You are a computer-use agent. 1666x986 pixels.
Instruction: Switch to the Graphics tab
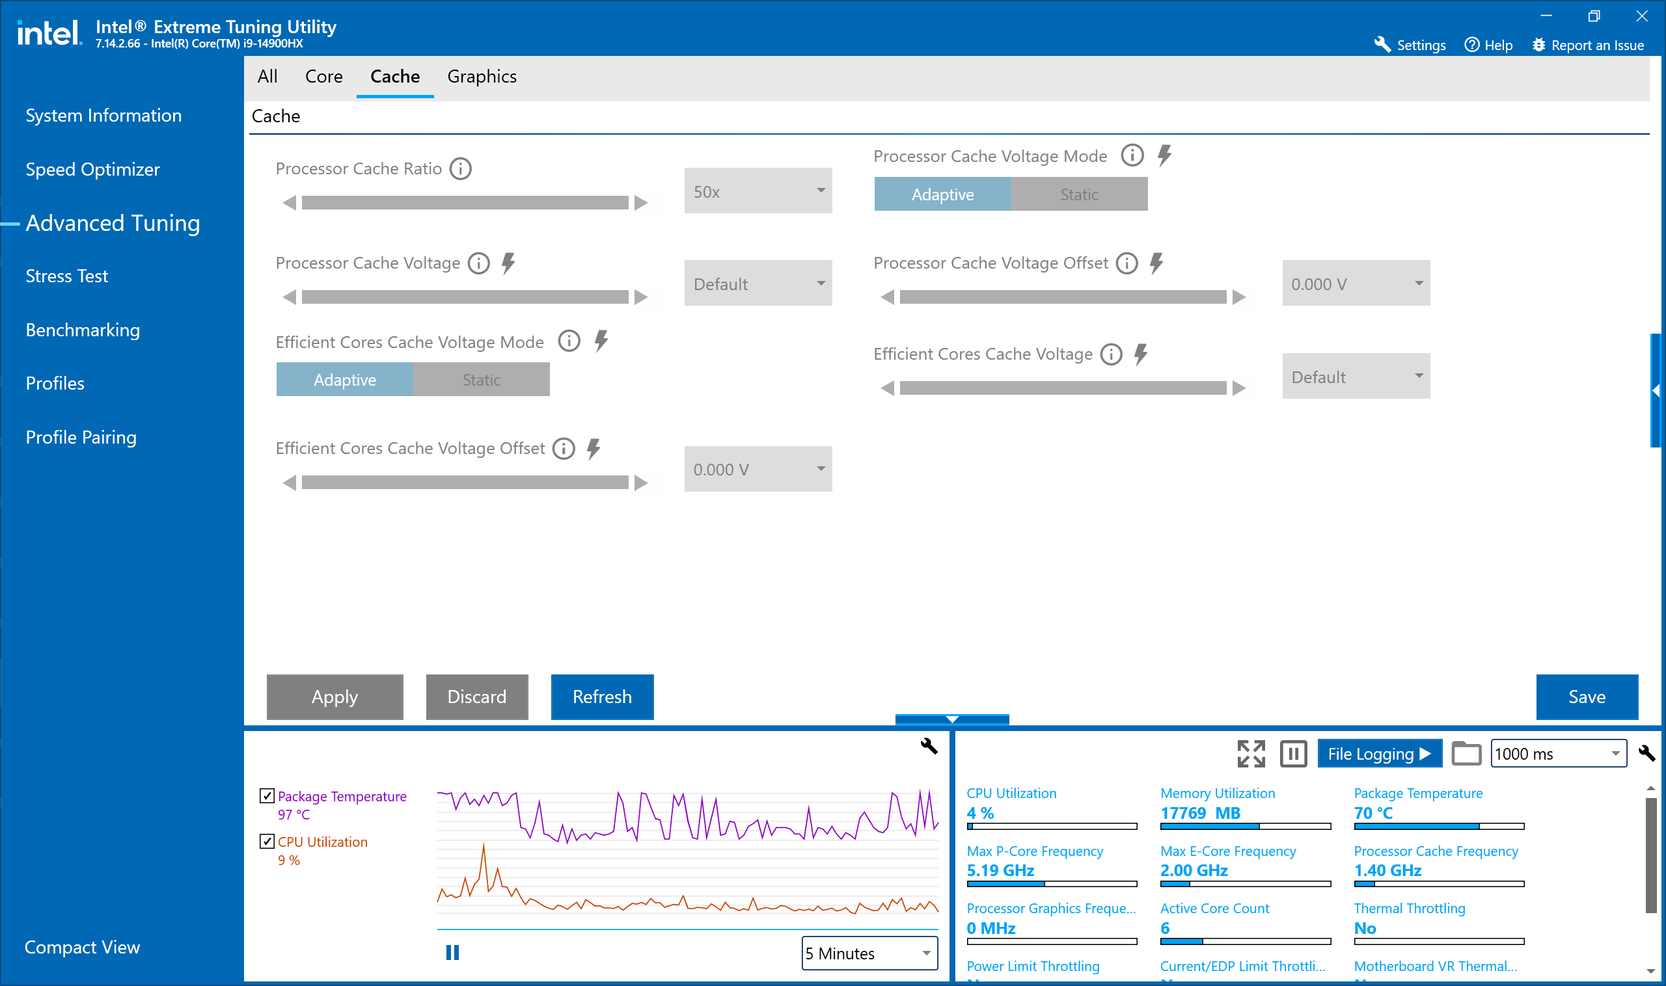click(482, 76)
